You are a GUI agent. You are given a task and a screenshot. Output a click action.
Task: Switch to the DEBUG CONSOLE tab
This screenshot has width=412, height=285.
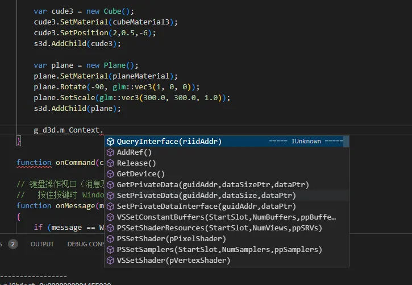click(86, 244)
